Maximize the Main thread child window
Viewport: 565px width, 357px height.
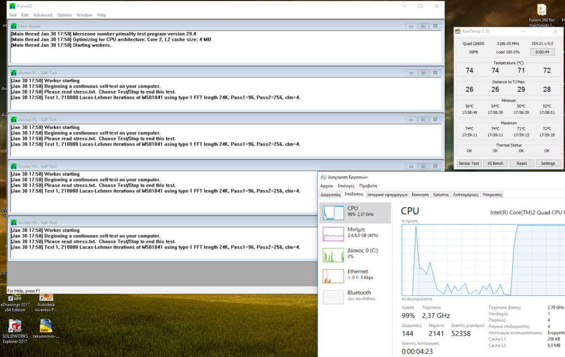423,26
